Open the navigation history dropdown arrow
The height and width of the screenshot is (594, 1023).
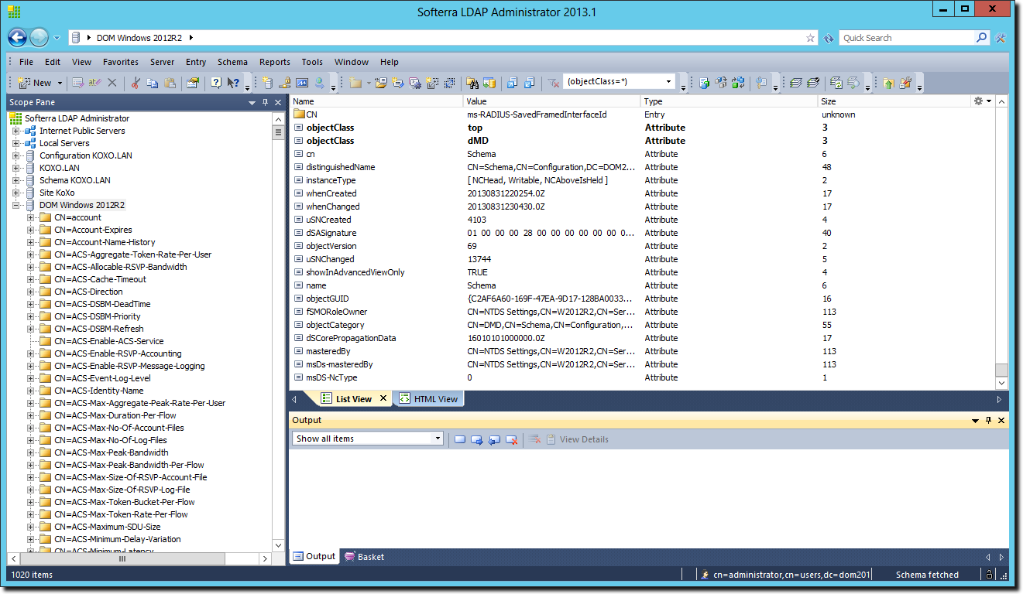tap(57, 38)
